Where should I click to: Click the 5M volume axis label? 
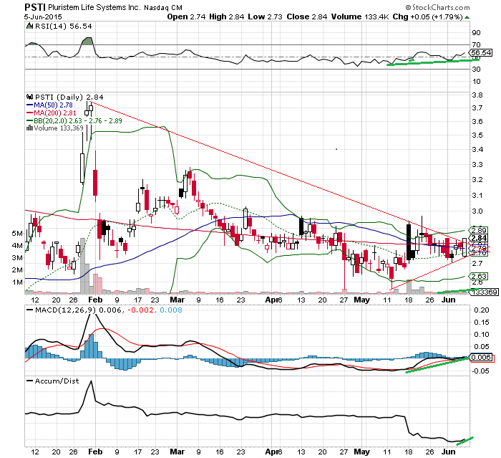pos(17,234)
